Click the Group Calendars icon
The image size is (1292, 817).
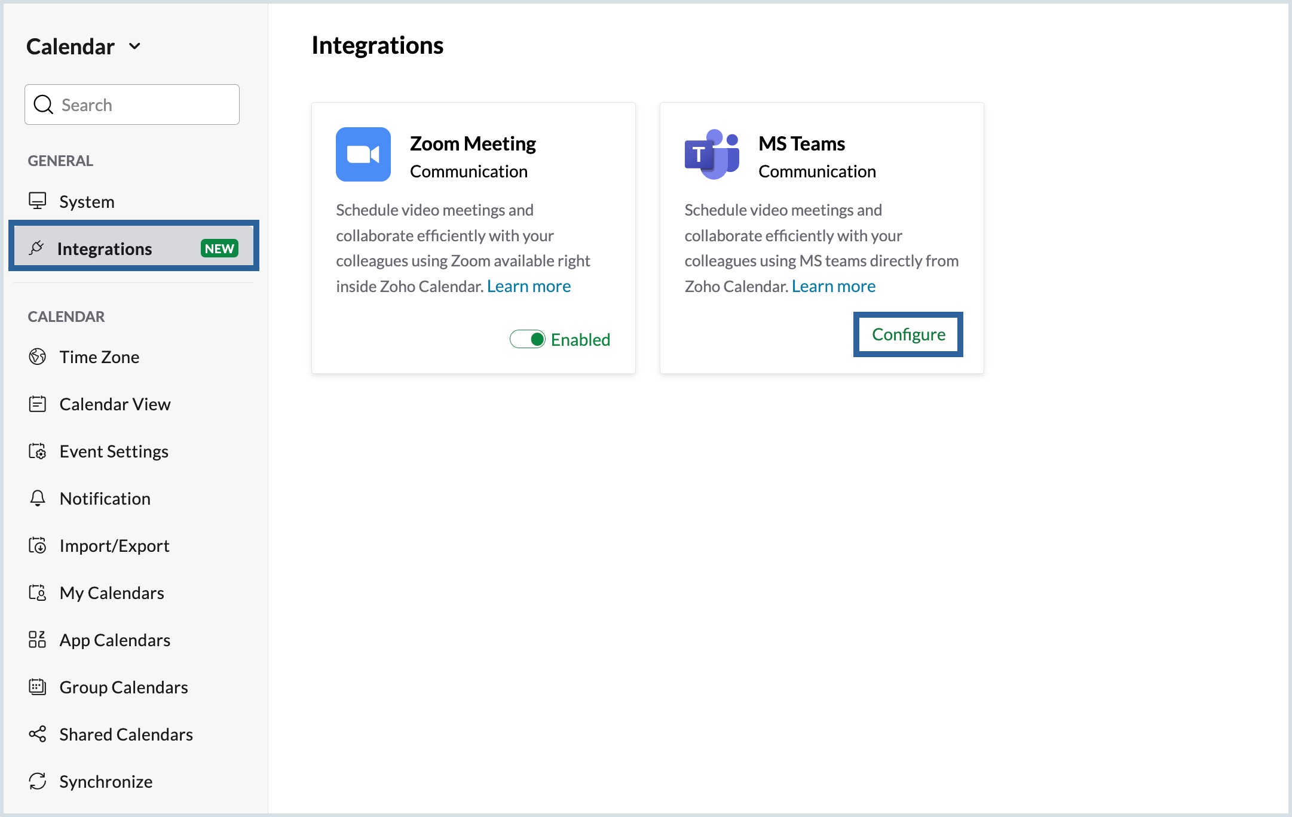click(38, 687)
